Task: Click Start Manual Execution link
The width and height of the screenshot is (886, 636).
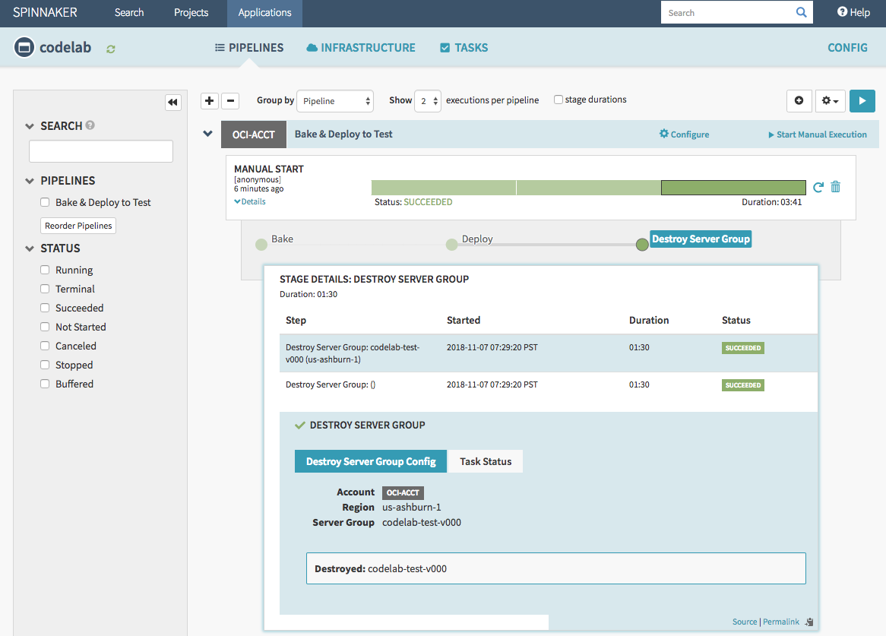Action: 817,134
